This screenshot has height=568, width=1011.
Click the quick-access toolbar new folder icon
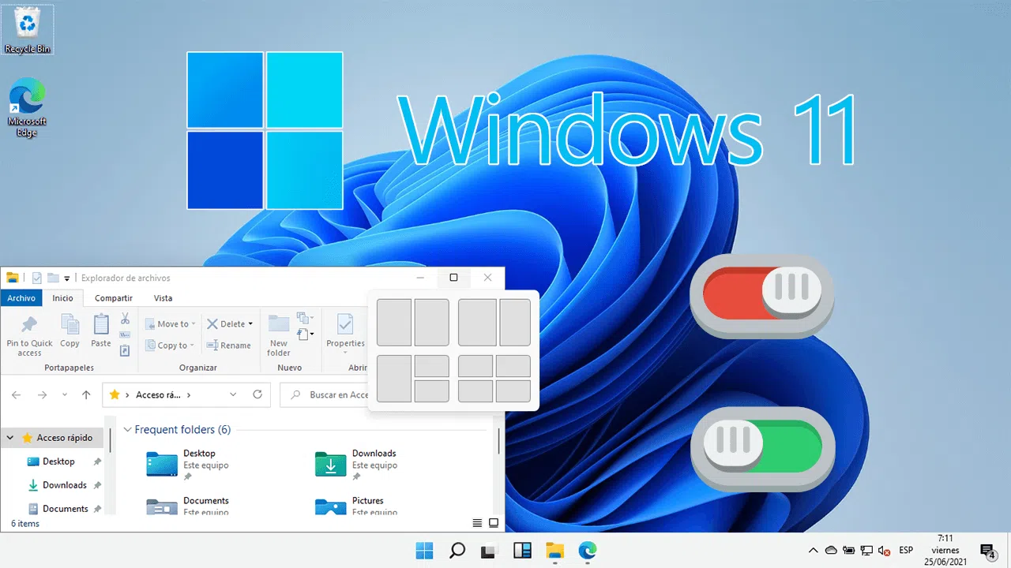click(53, 278)
